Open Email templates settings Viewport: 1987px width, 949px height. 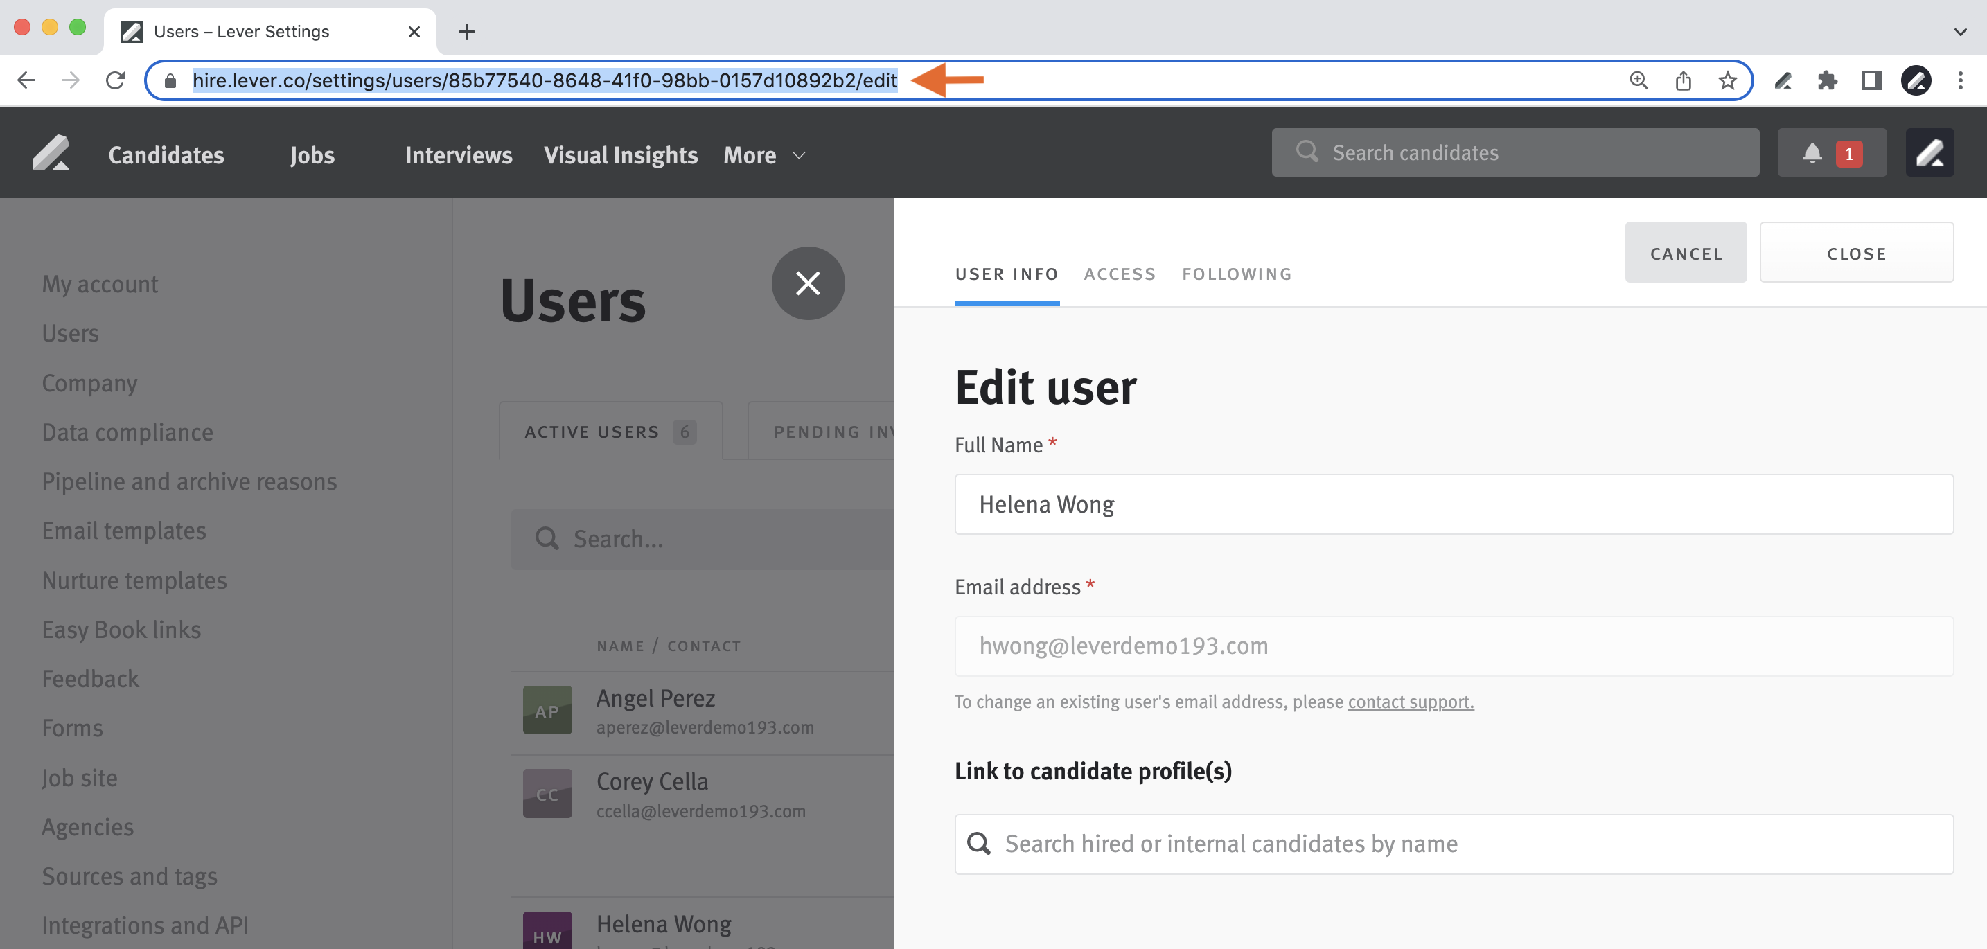coord(123,531)
